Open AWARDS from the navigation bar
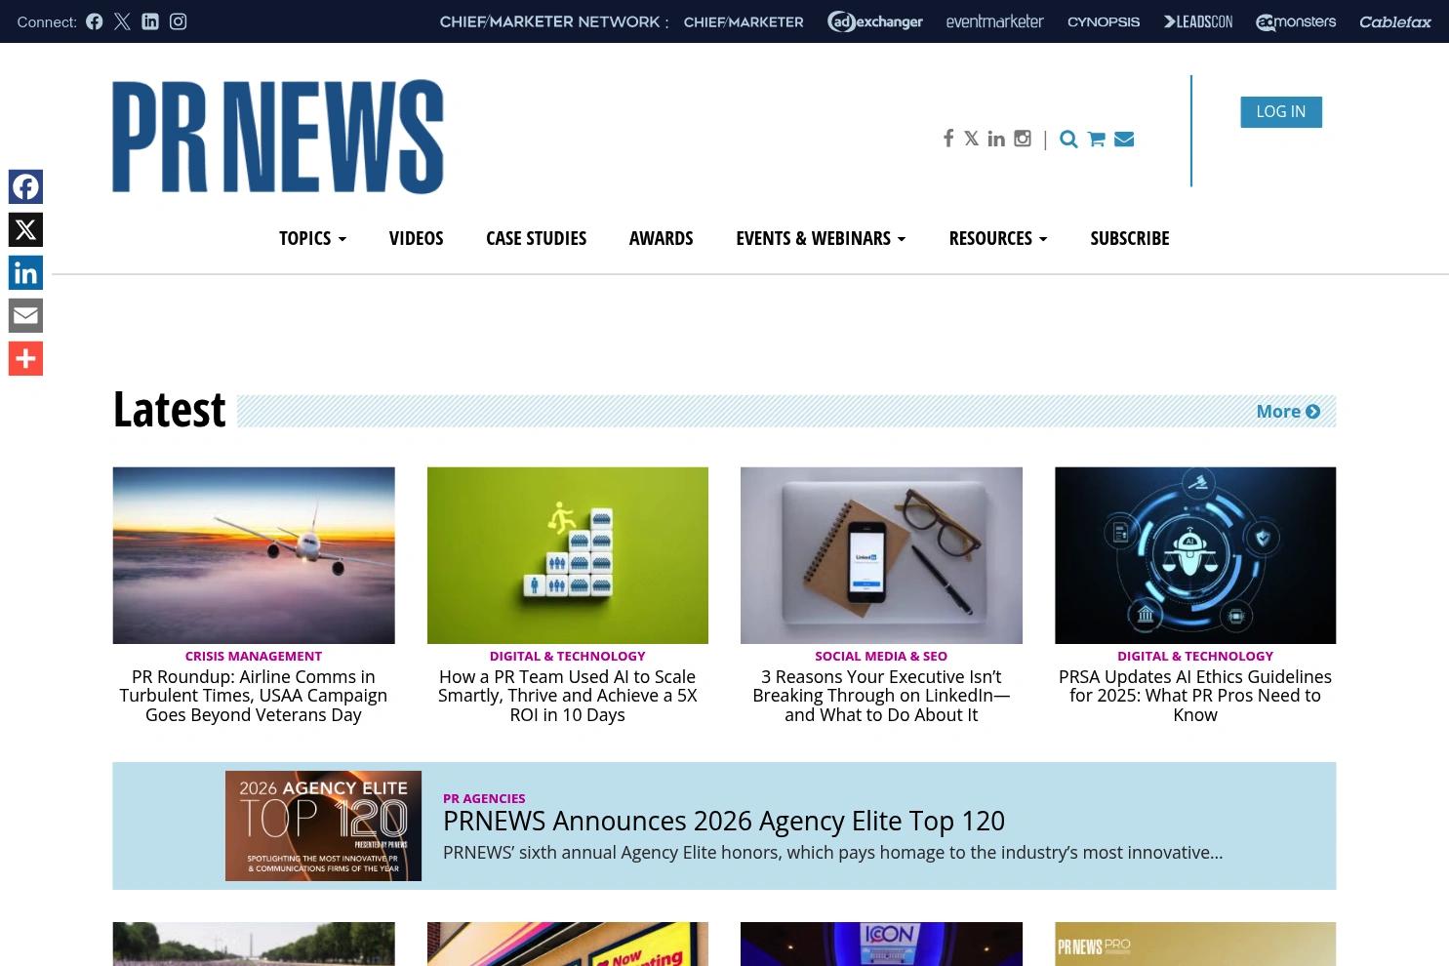The height and width of the screenshot is (966, 1449). point(661,237)
